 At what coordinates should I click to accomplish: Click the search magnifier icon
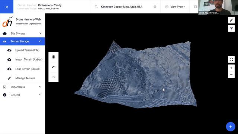point(96,7)
